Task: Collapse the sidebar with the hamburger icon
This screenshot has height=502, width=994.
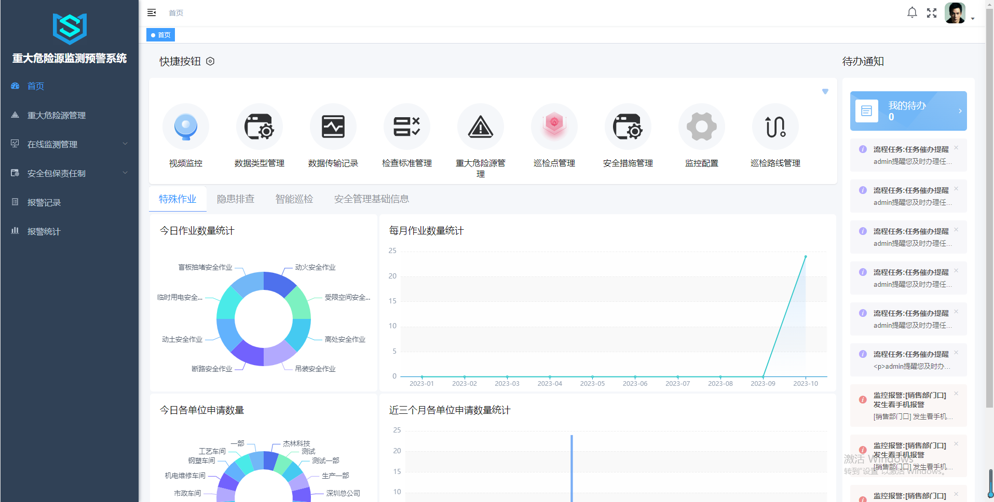Action: click(152, 12)
